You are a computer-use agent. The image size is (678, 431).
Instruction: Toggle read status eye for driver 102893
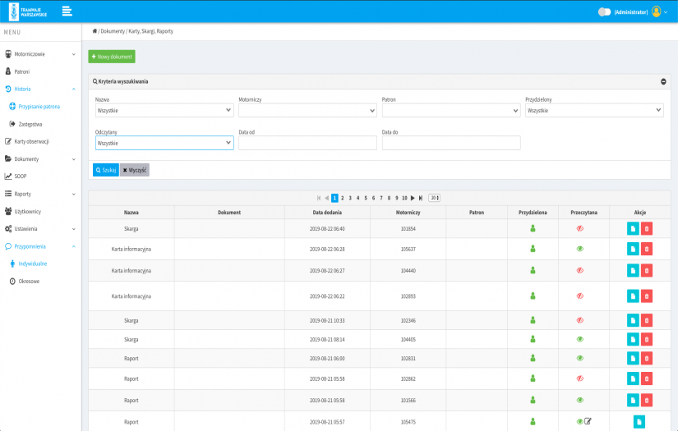(579, 296)
